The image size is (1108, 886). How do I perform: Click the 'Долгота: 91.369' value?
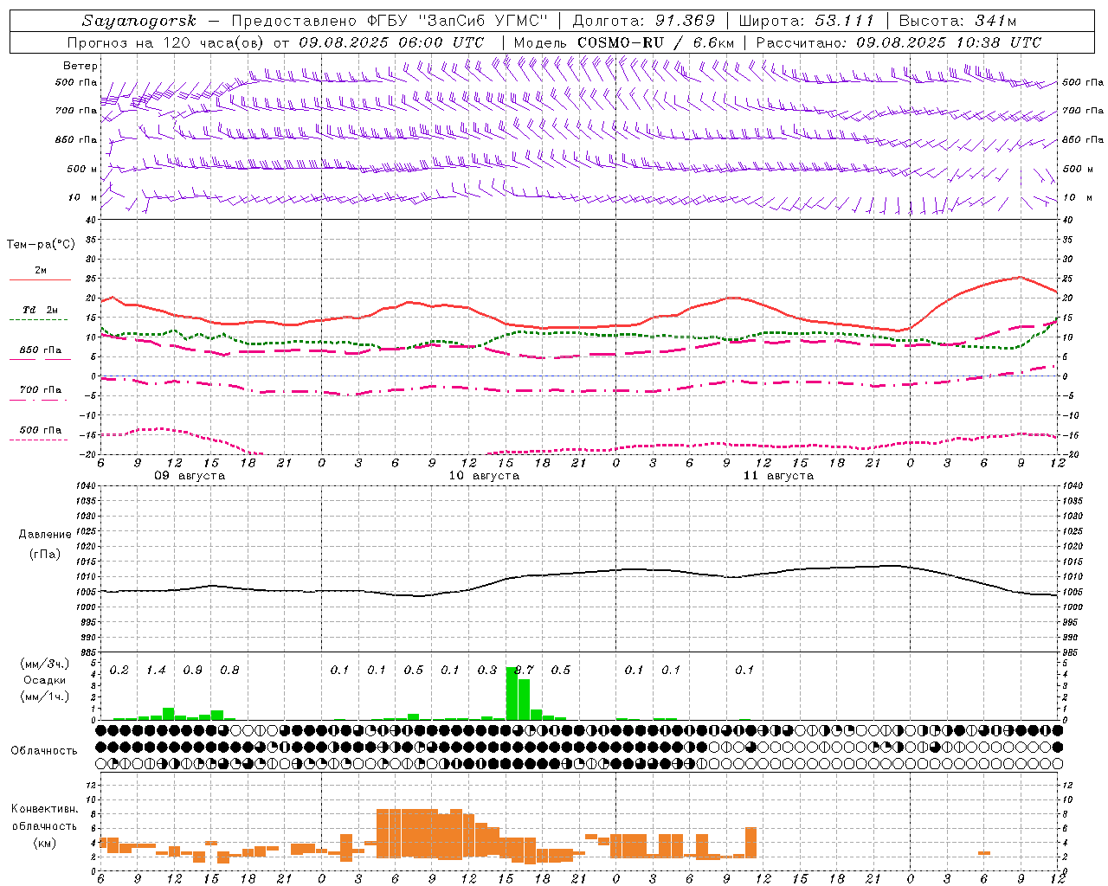644,21
